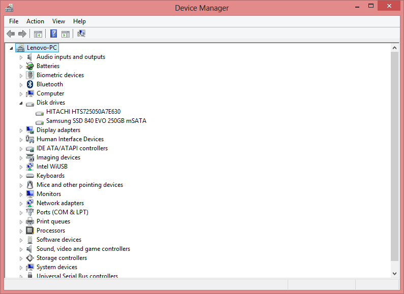Expand the System devices category
This screenshot has height=294, width=404.
click(21, 268)
